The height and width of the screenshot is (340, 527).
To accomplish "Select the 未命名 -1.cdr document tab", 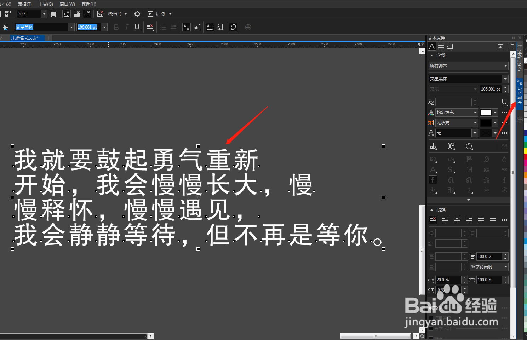I will [x=27, y=38].
